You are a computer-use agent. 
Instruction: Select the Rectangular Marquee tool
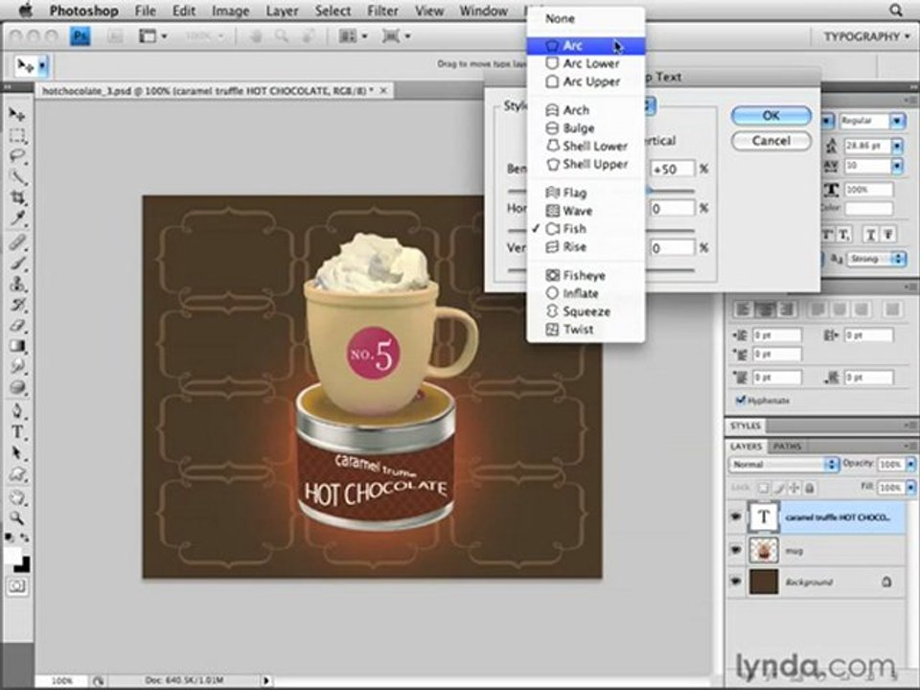(17, 135)
